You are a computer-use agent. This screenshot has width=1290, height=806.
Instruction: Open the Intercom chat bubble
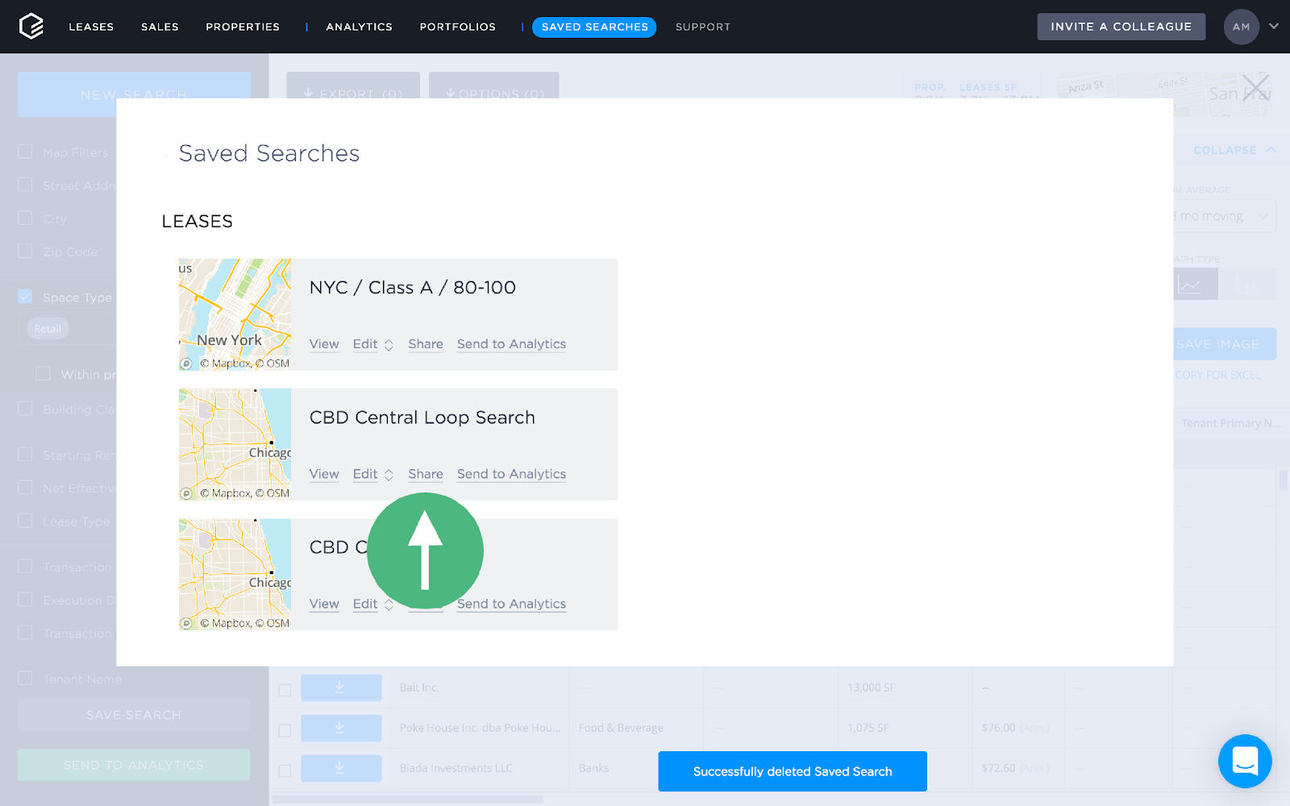tap(1245, 761)
